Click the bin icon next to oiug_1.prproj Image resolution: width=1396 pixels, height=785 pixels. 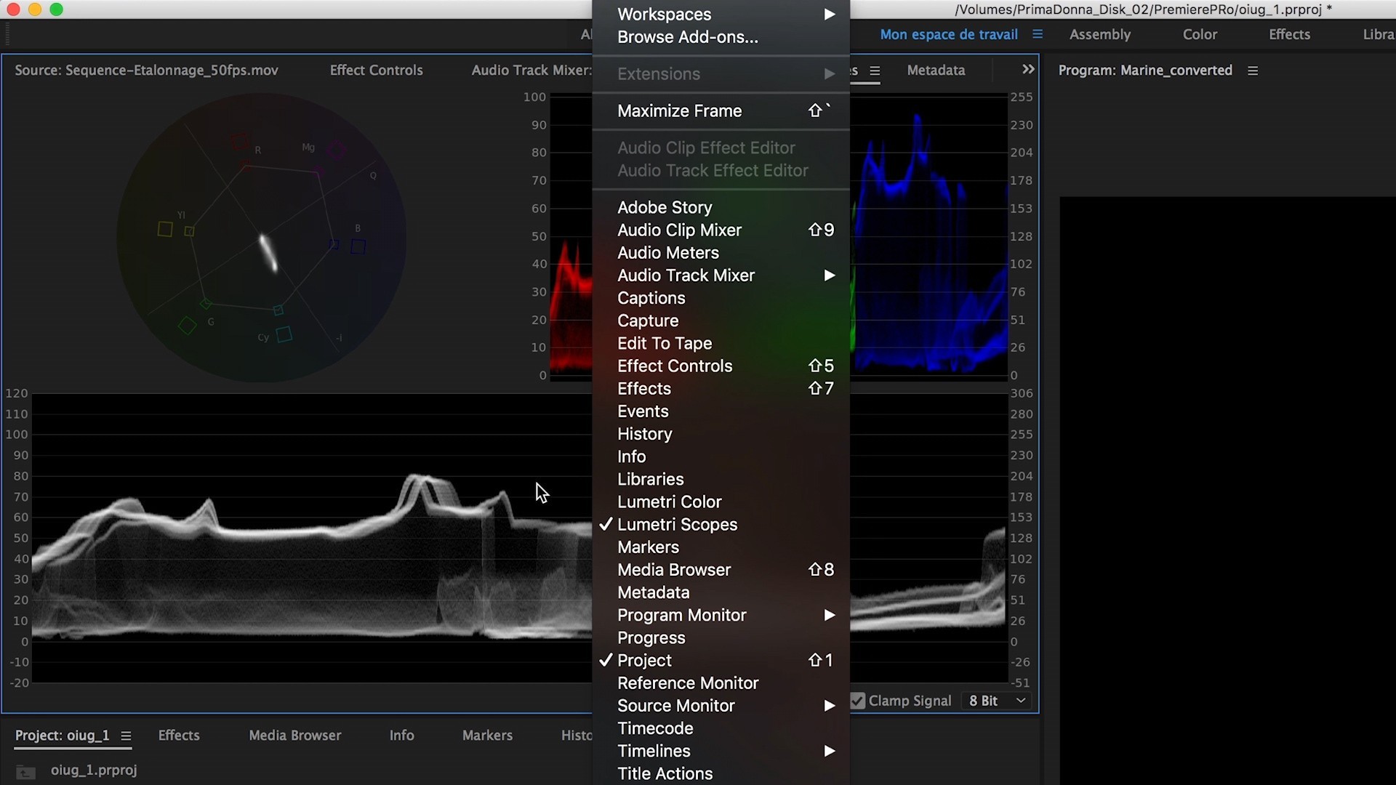(25, 772)
